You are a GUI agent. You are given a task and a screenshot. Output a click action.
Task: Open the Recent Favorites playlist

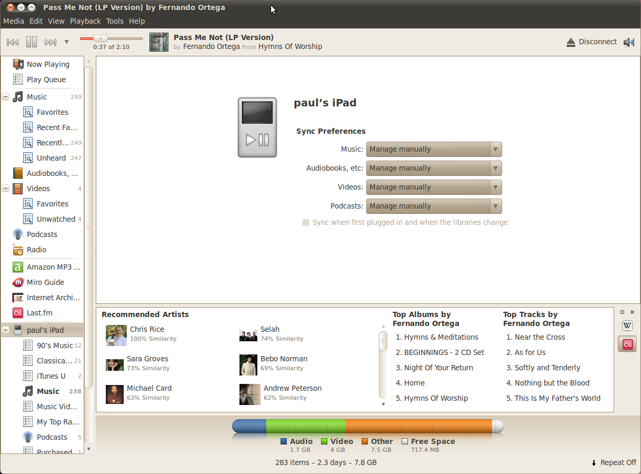pos(42,127)
